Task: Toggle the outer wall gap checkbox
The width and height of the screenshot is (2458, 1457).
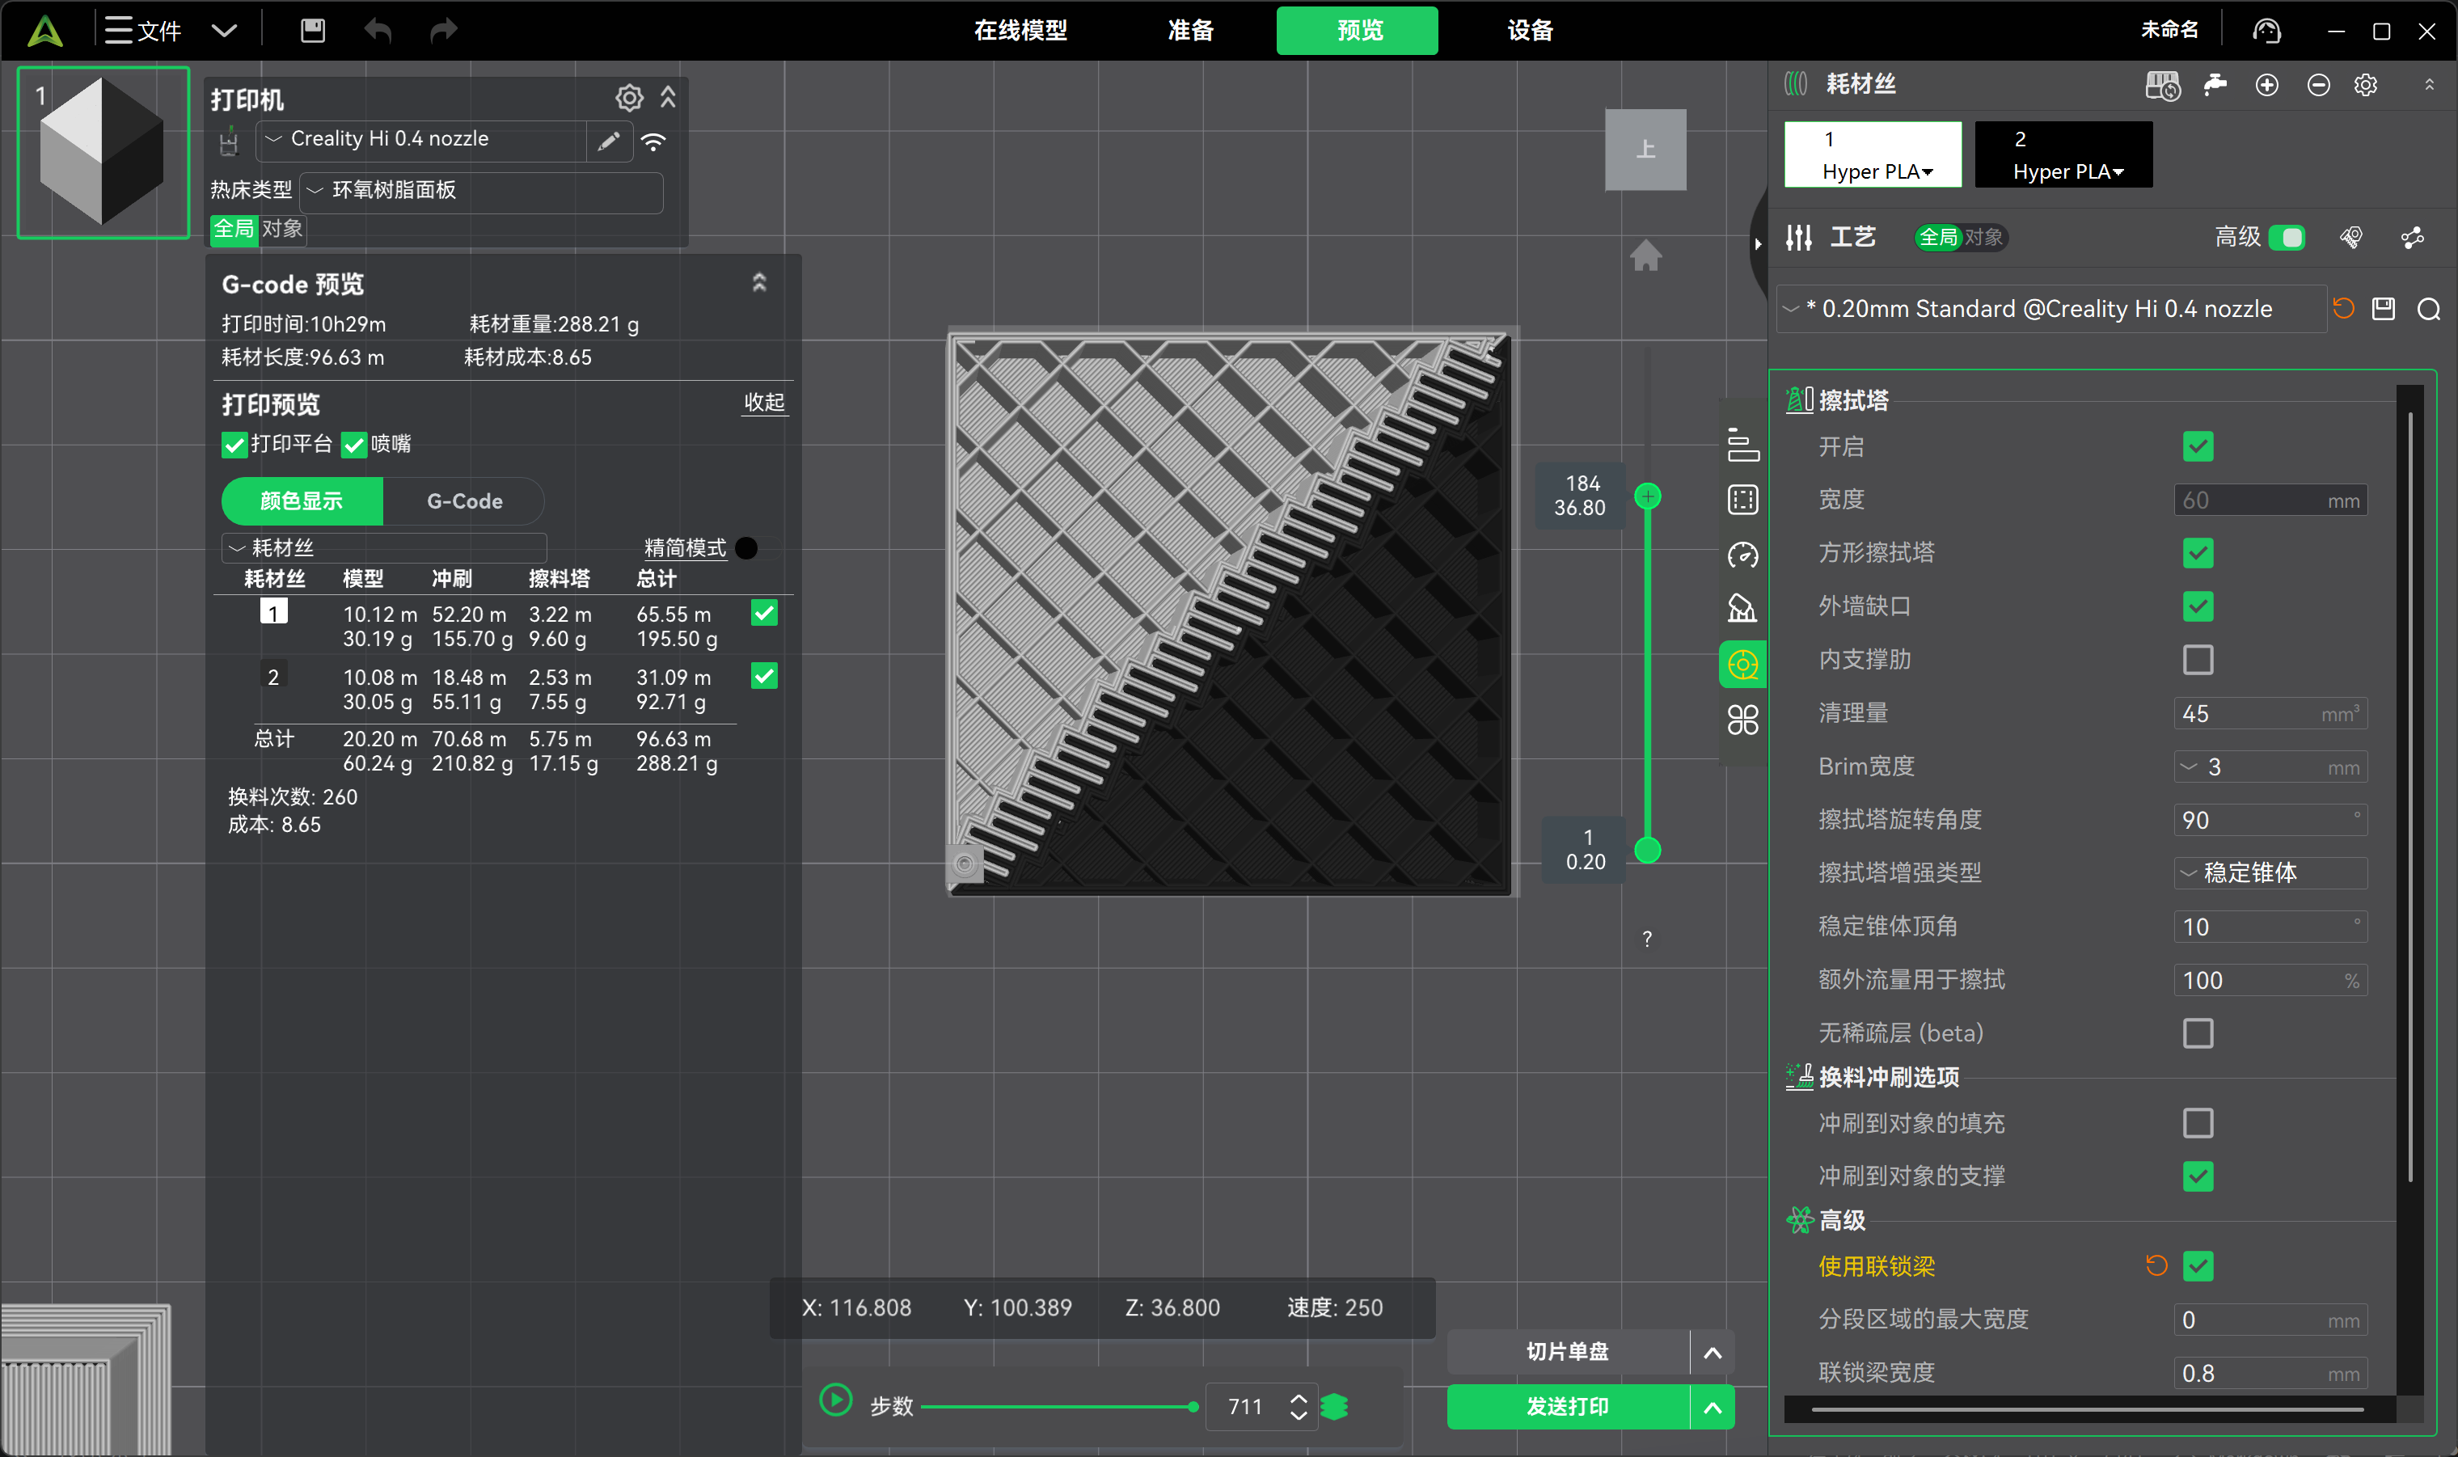Action: click(2198, 606)
